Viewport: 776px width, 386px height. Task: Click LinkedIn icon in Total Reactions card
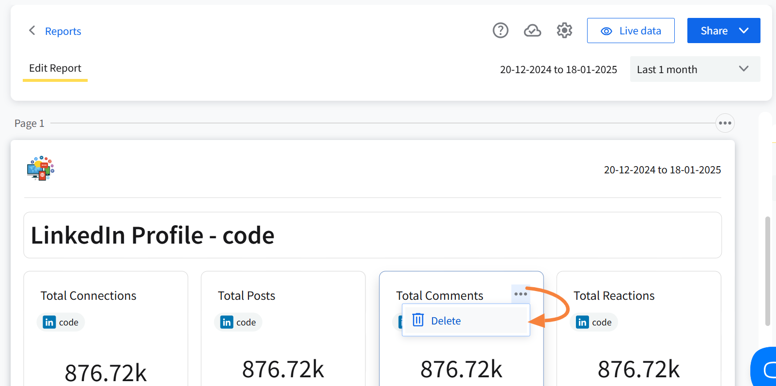[582, 322]
